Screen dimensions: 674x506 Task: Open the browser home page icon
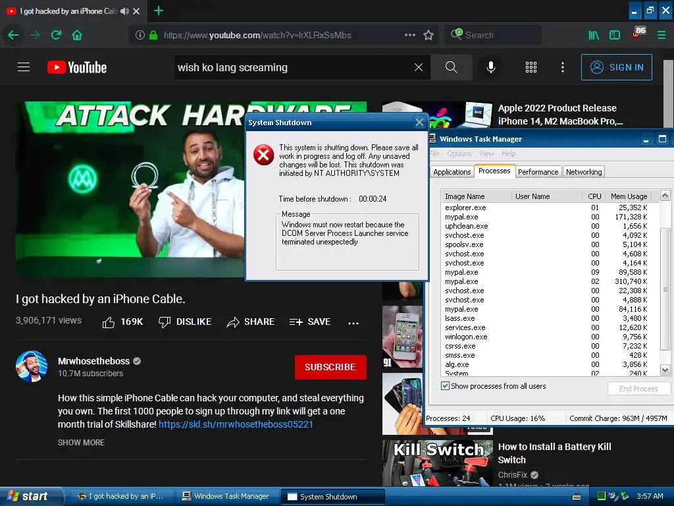coord(77,35)
